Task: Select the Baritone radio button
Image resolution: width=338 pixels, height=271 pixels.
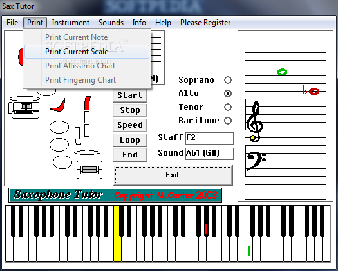Action: point(228,121)
